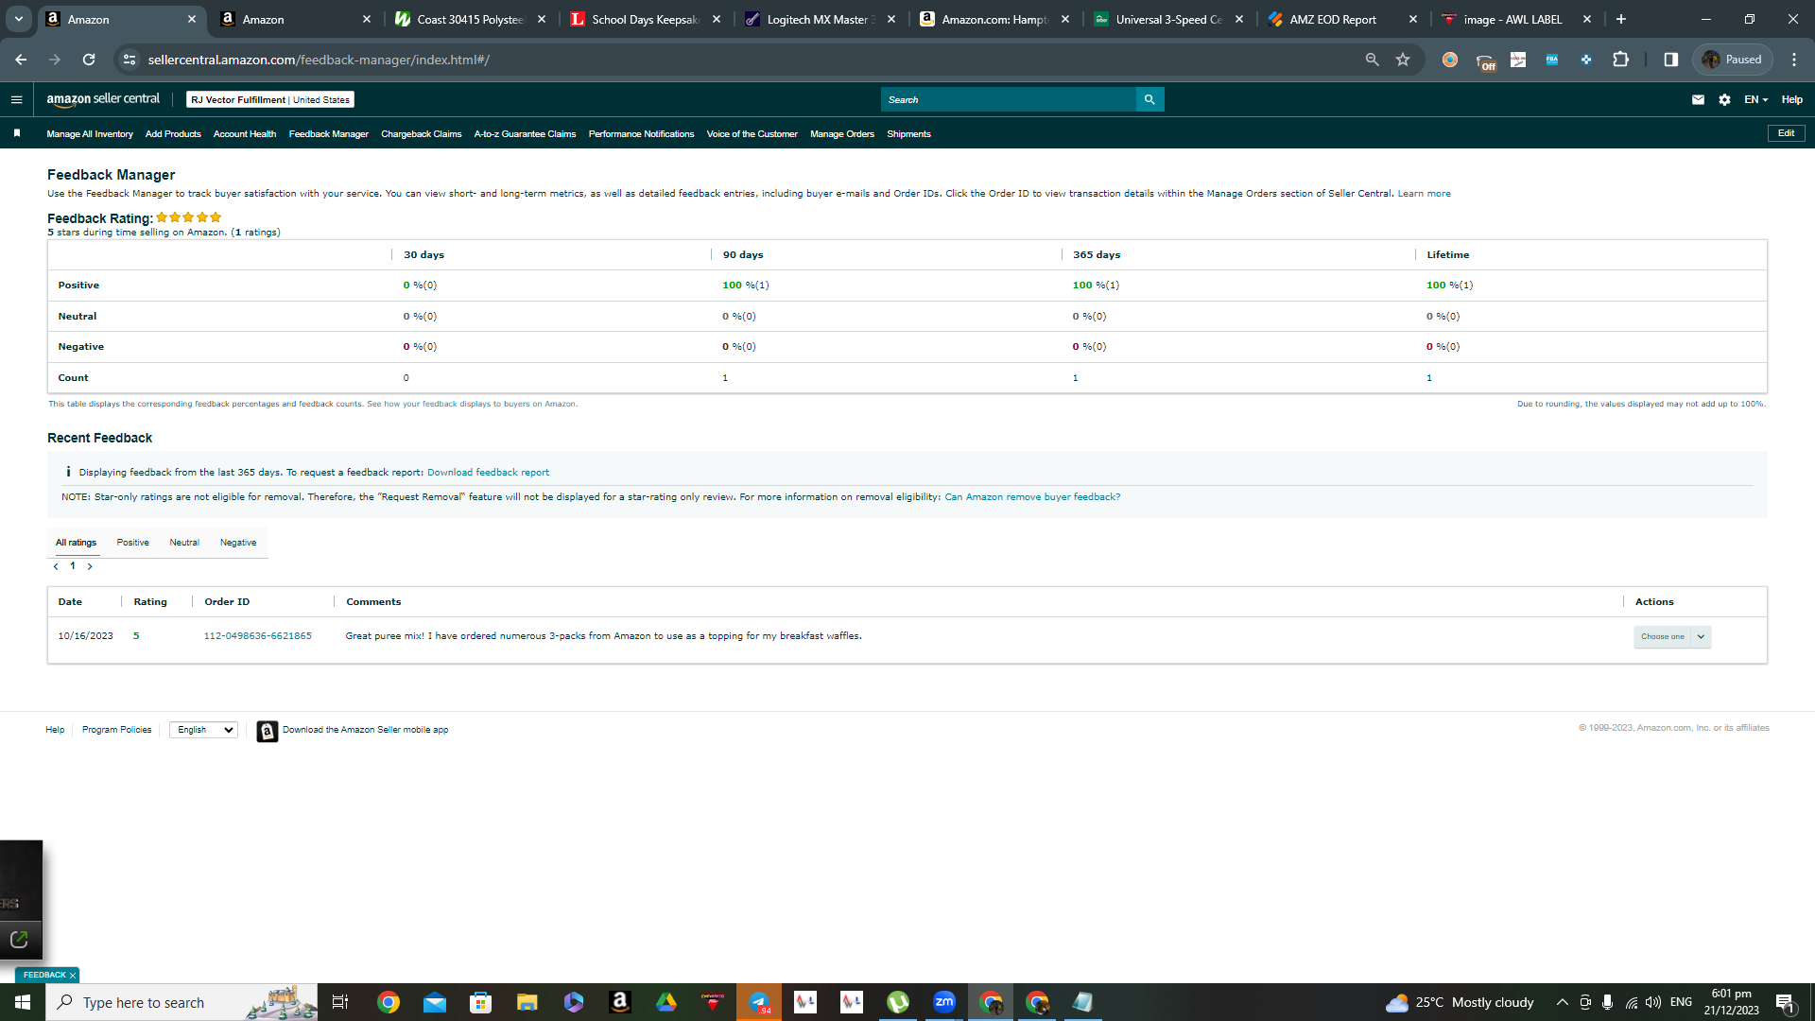Image resolution: width=1815 pixels, height=1021 pixels.
Task: Click the search magnifier button
Action: coord(1149,99)
